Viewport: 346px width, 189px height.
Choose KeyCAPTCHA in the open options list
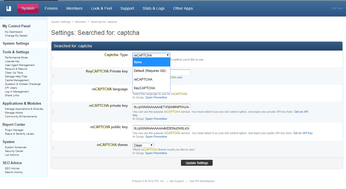coord(151,88)
